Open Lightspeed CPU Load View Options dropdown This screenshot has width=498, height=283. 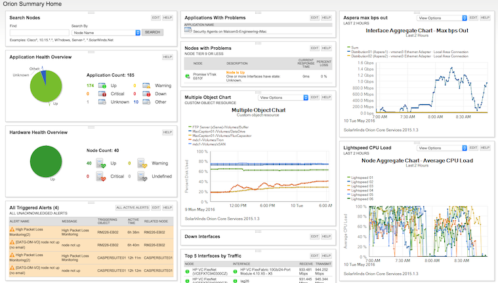click(442, 148)
